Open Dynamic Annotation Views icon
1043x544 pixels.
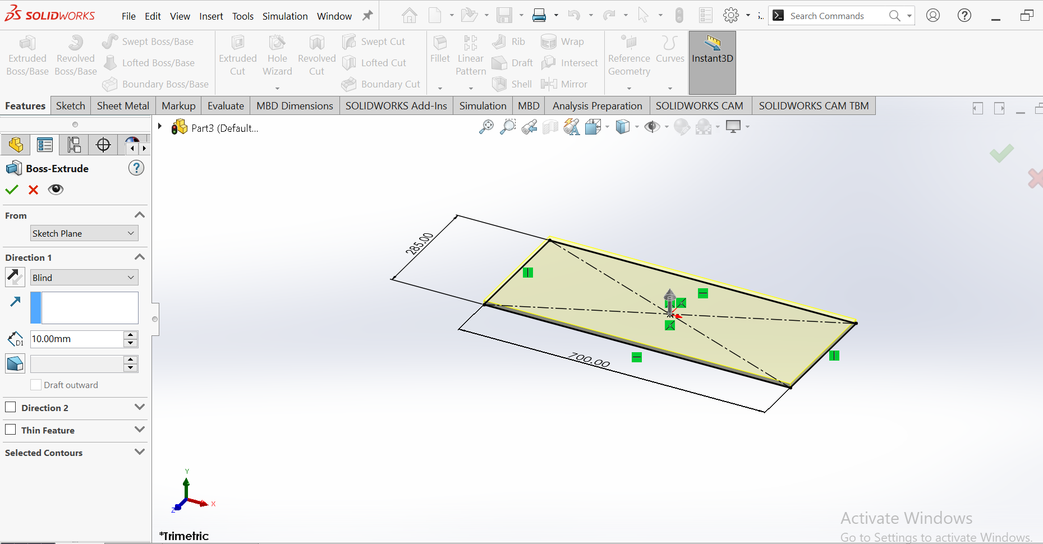571,127
